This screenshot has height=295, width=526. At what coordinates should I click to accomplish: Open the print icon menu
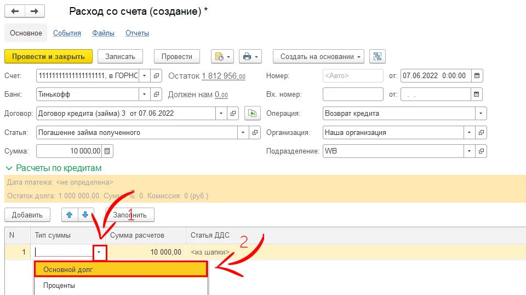(250, 56)
